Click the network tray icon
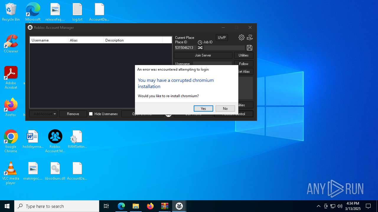Image resolution: width=378 pixels, height=212 pixels. tap(333, 206)
